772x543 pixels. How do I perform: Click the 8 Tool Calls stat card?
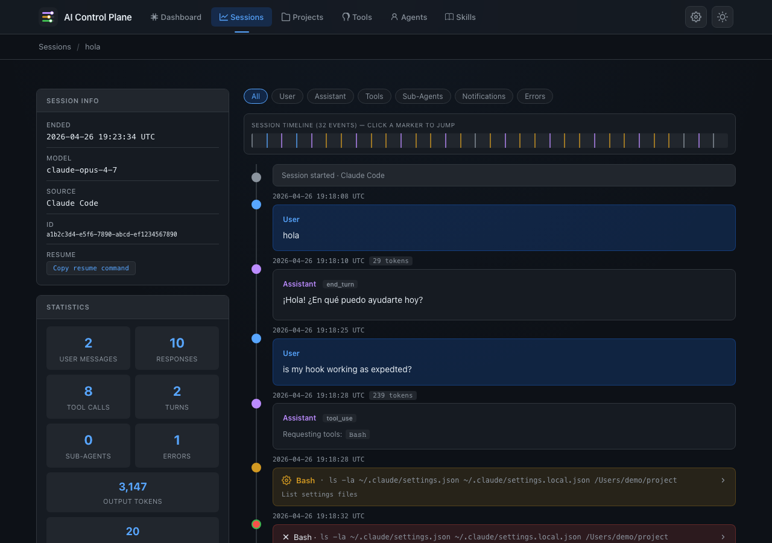point(88,396)
